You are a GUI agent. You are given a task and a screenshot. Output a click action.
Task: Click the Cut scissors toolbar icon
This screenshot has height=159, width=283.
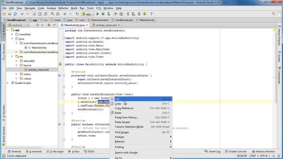coord(34,14)
